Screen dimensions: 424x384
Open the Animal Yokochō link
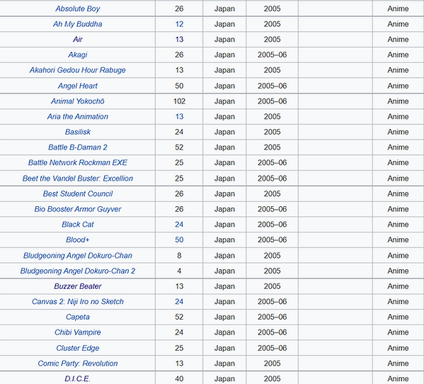coord(78,101)
